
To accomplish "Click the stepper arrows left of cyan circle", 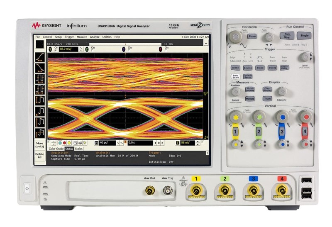I will coord(54,143).
